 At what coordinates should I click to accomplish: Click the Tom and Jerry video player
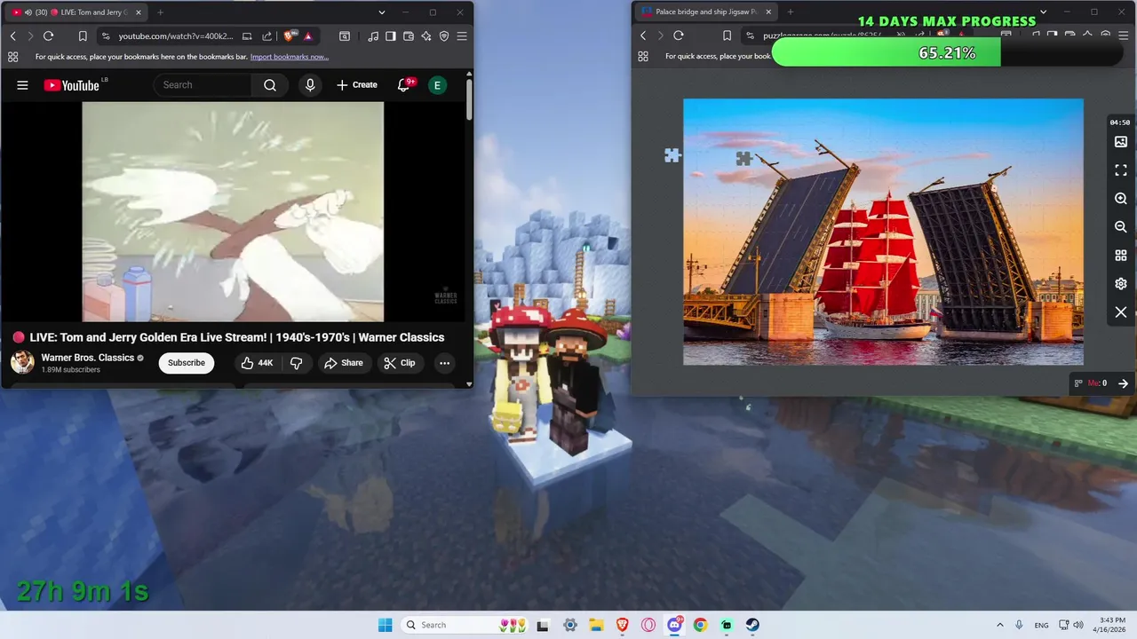[x=233, y=211]
